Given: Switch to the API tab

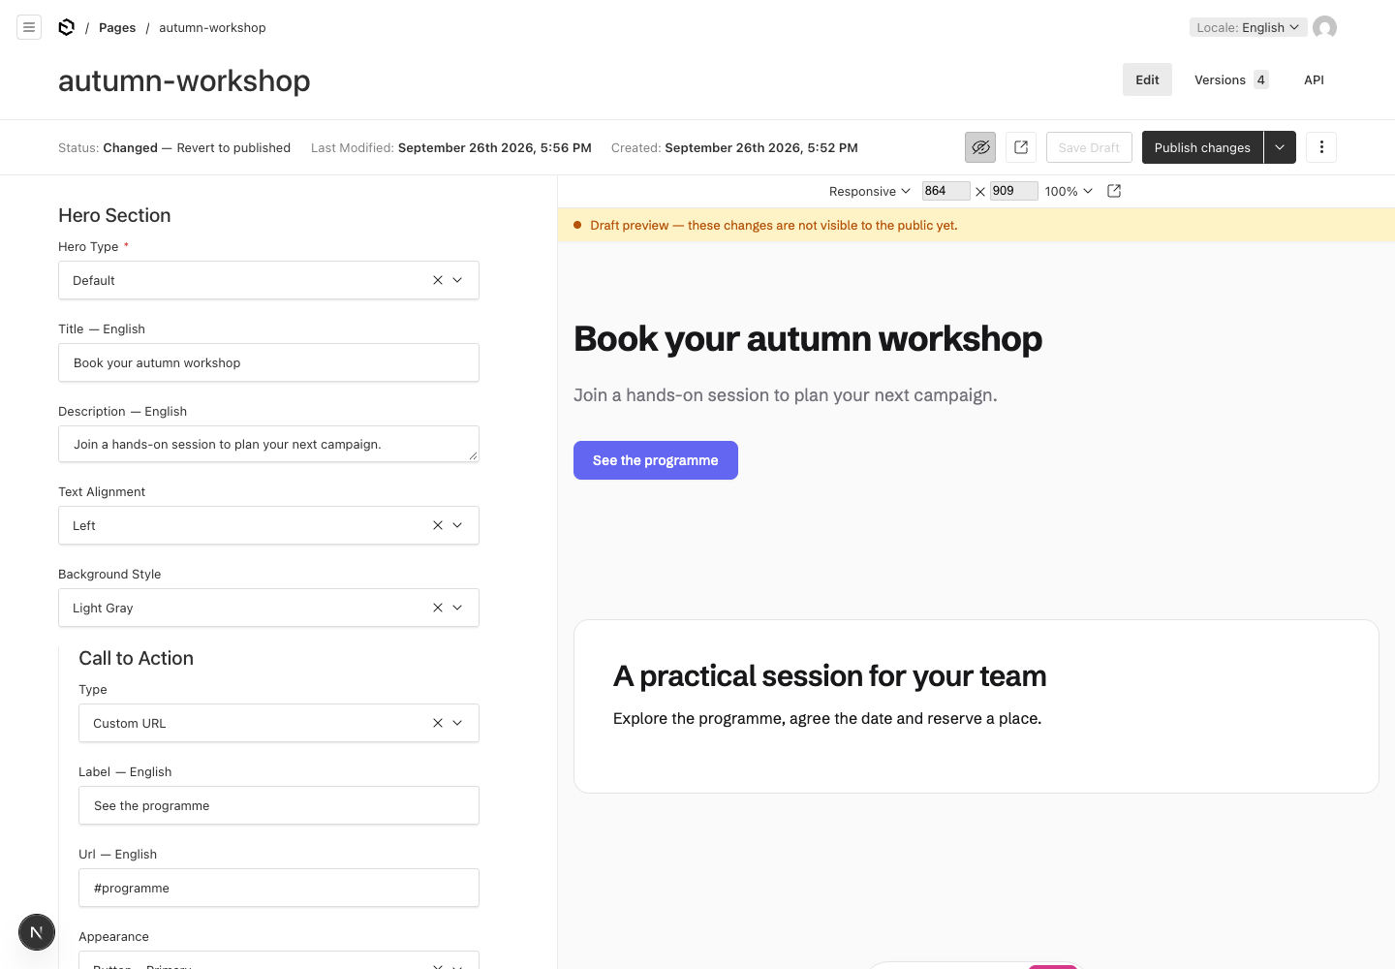Looking at the screenshot, I should [1314, 79].
